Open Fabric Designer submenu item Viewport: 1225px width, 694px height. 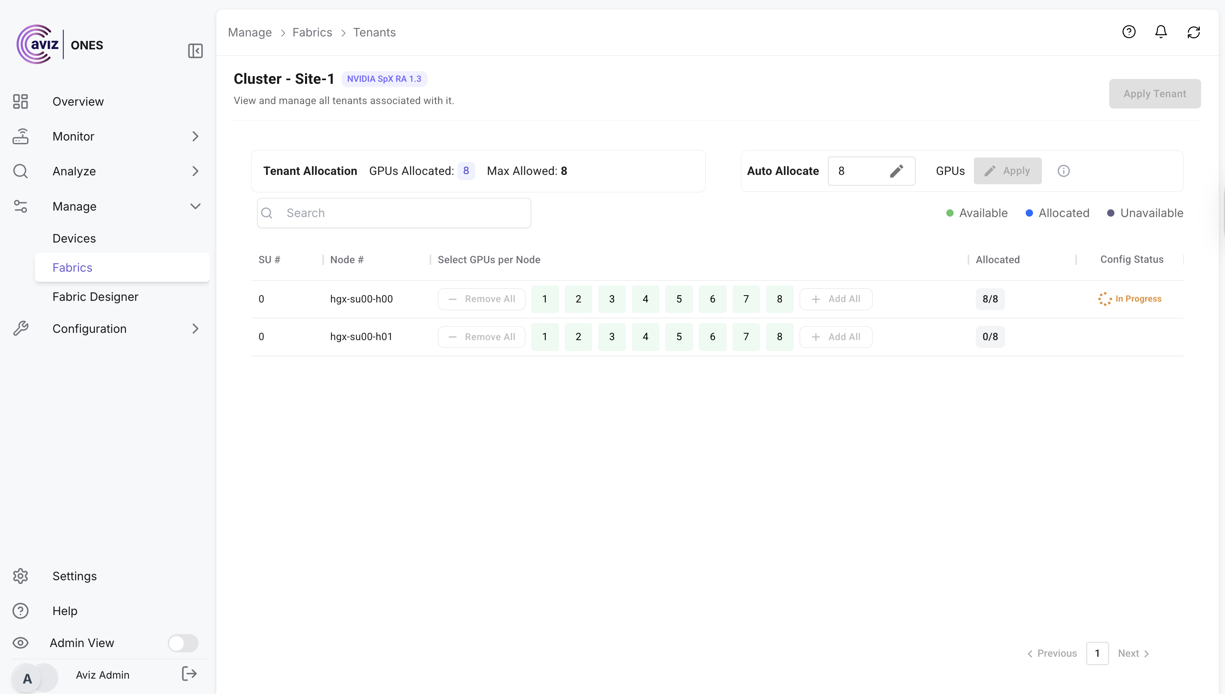[95, 296]
